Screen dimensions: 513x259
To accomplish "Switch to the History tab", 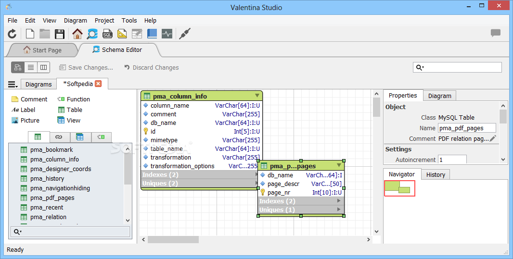I will (x=436, y=175).
